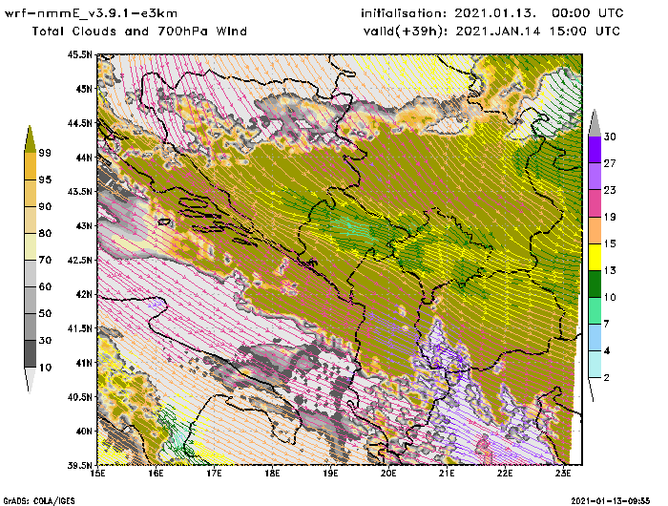
Task: Click the '41.5N' latitude axis label
Action: pos(79,328)
